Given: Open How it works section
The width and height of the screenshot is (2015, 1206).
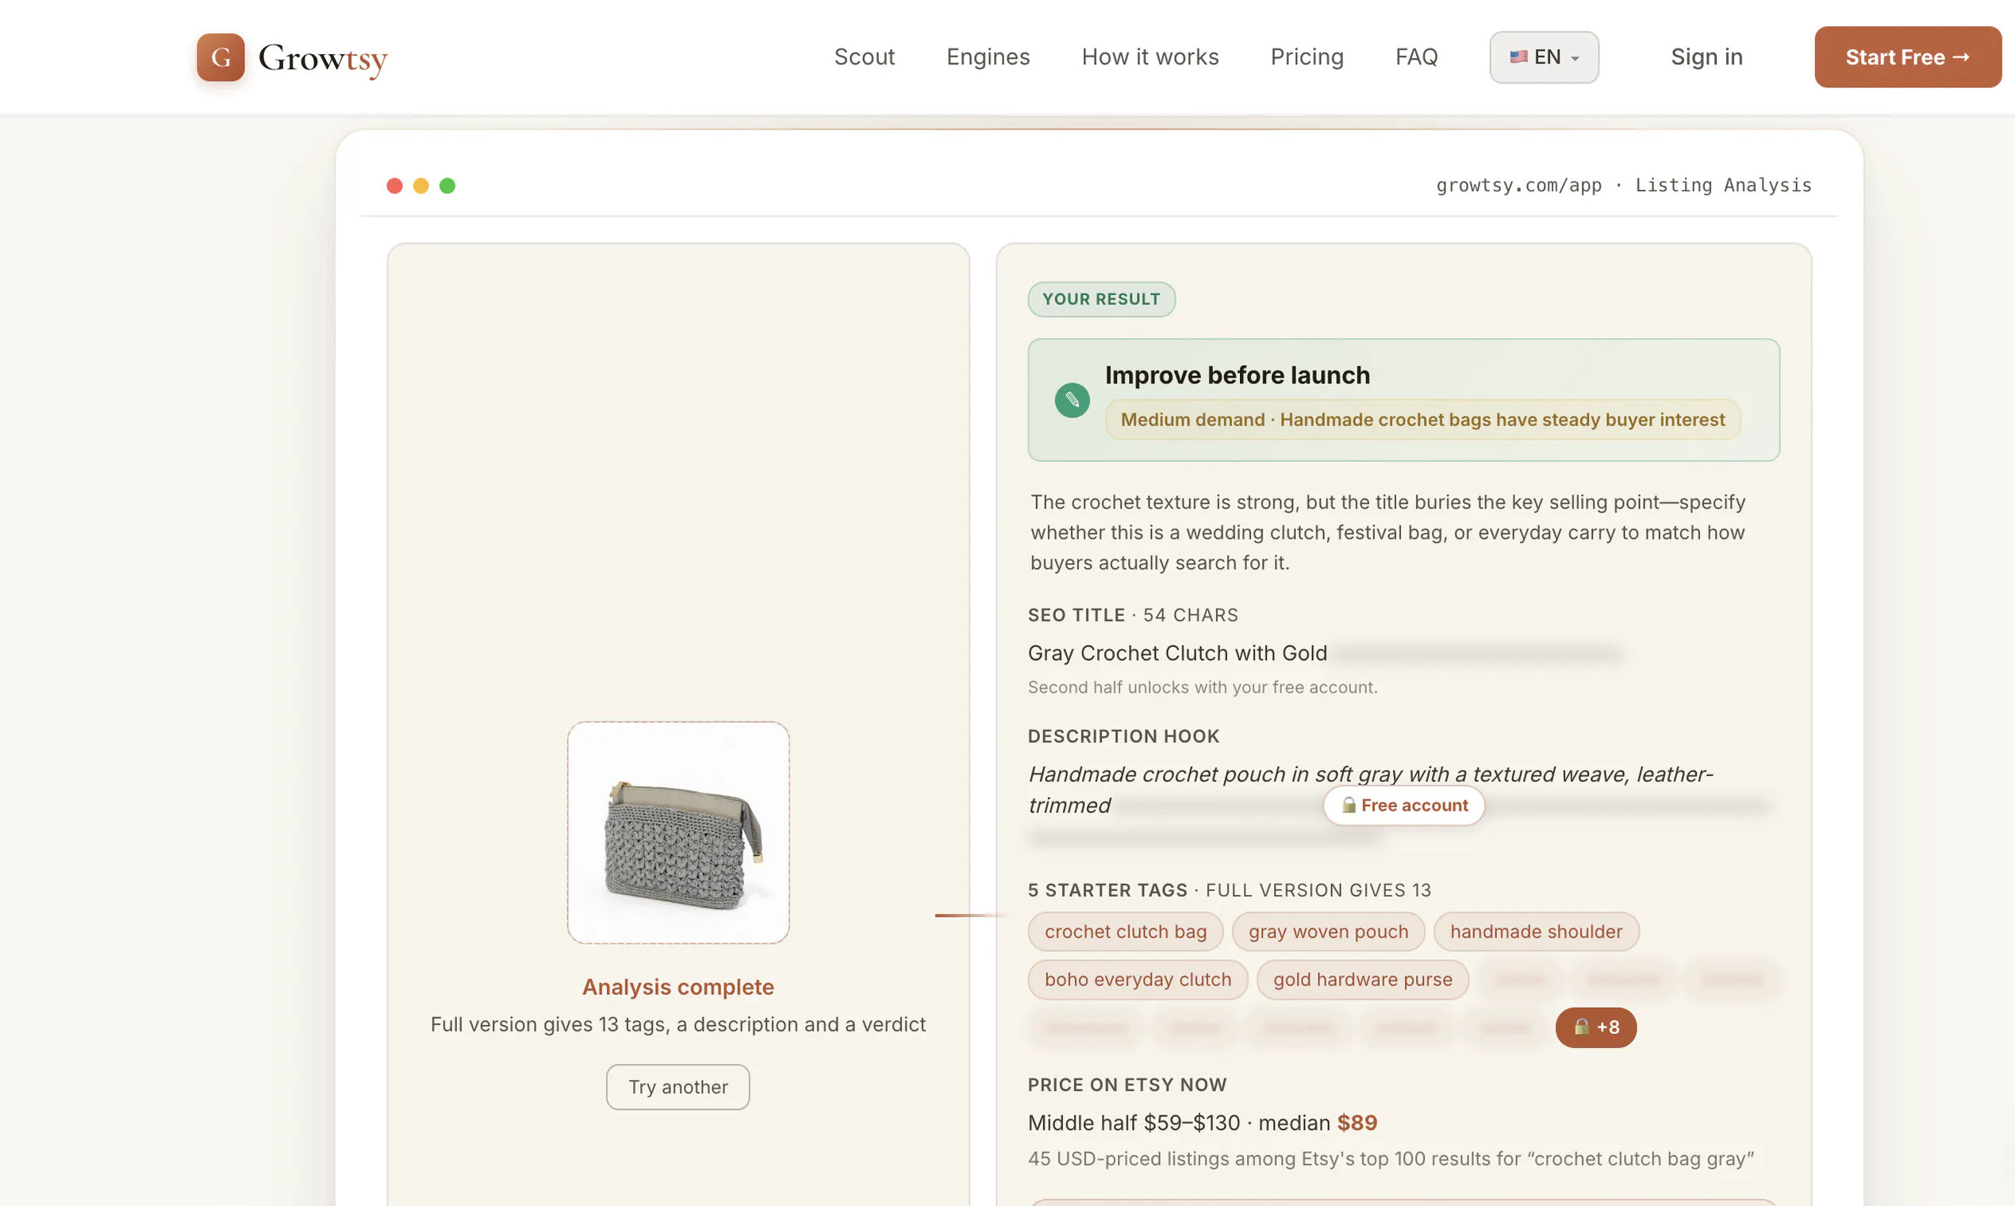Looking at the screenshot, I should point(1149,57).
